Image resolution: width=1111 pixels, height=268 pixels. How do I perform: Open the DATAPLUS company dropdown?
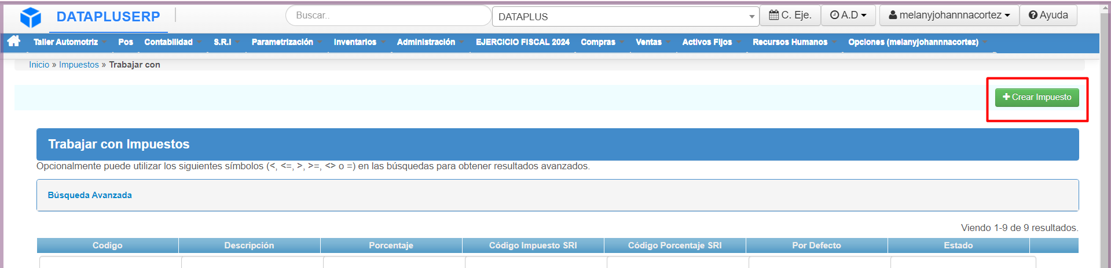coord(625,17)
